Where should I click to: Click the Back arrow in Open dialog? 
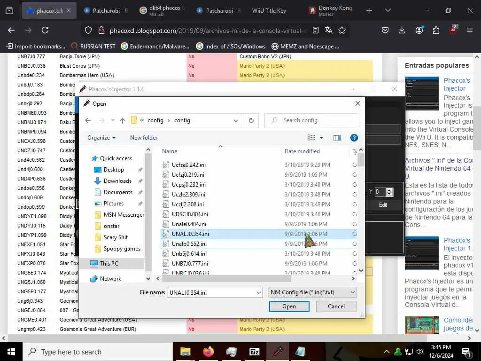coord(88,120)
